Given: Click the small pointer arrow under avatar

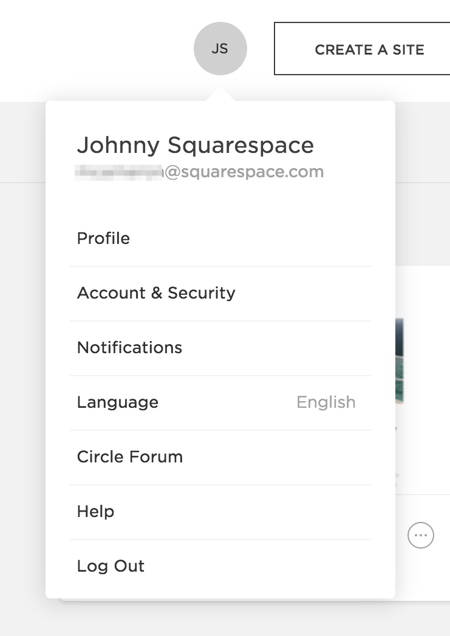Looking at the screenshot, I should click(220, 95).
